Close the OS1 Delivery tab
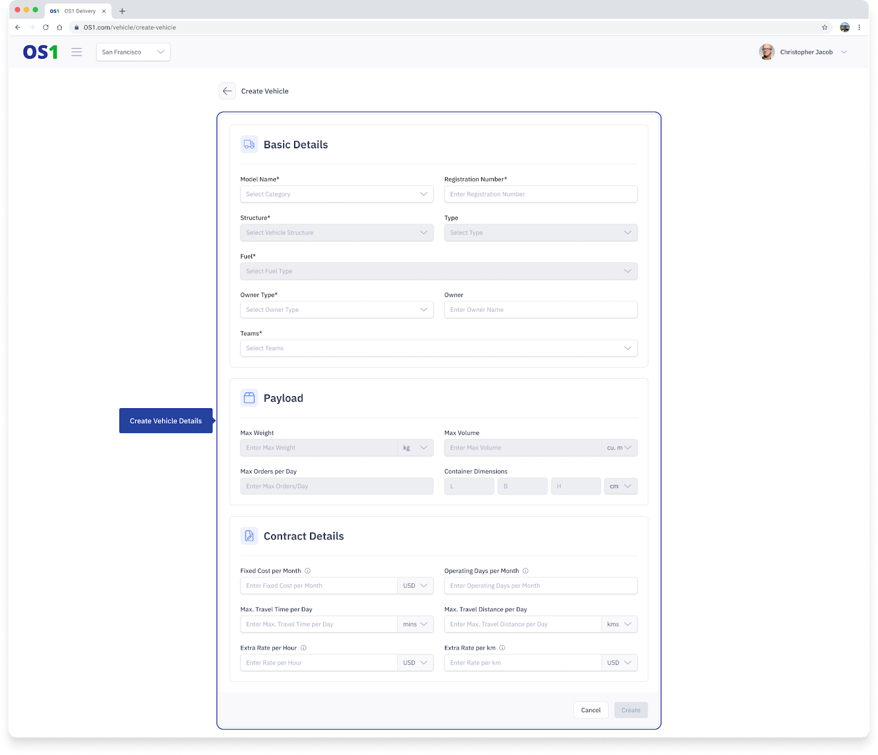The width and height of the screenshot is (878, 755). point(104,11)
